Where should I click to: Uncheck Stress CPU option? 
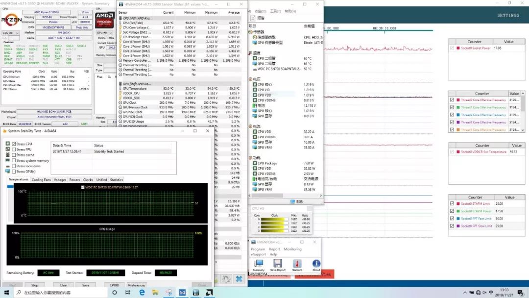pos(14,144)
